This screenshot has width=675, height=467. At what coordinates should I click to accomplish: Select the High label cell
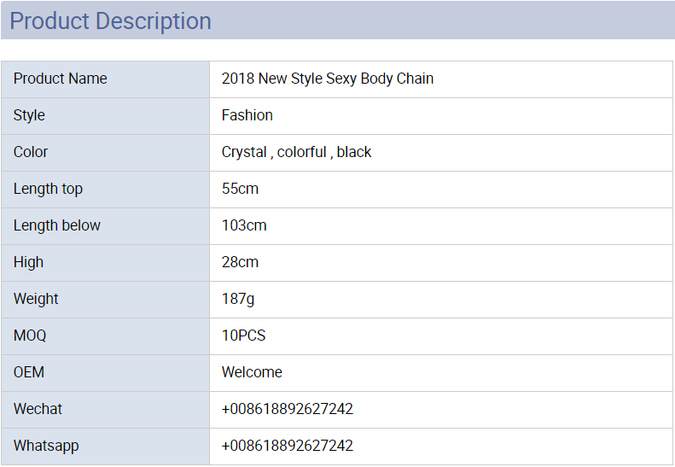tap(106, 263)
